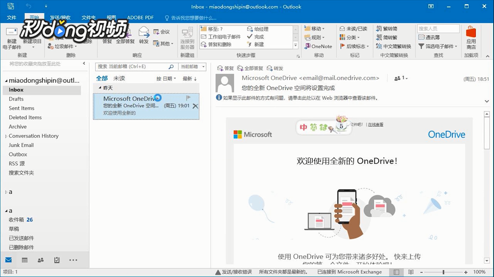Image resolution: width=494 pixels, height=277 pixels.
Task: Click the 繁转简 conversion icon
Action: [387, 28]
